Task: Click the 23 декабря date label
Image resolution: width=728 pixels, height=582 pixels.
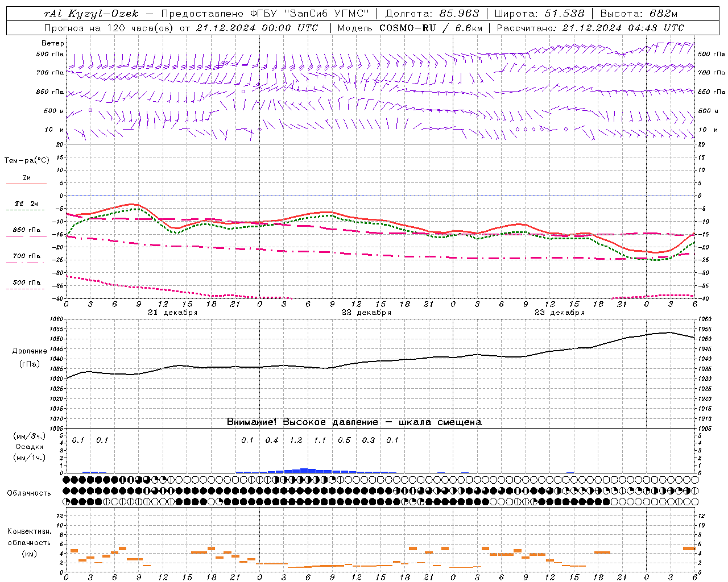Action: 560,313
